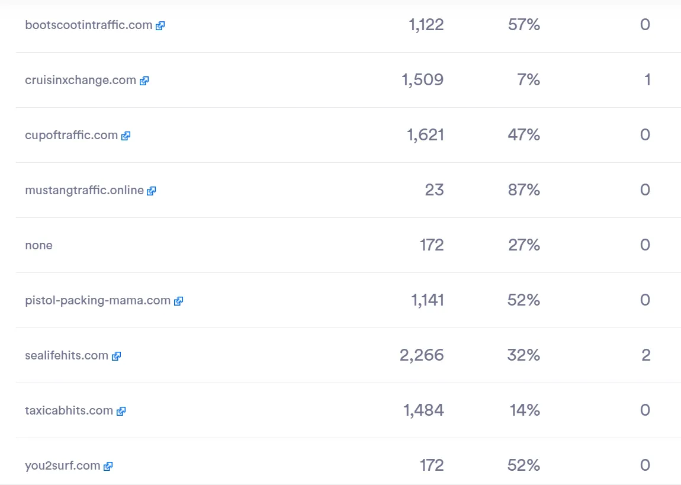Click external link icon next to cruisinxchange.com
This screenshot has height=485, width=681.
click(144, 81)
